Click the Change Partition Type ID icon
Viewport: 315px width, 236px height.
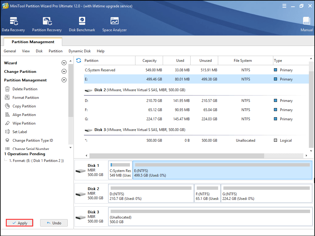point(7,140)
